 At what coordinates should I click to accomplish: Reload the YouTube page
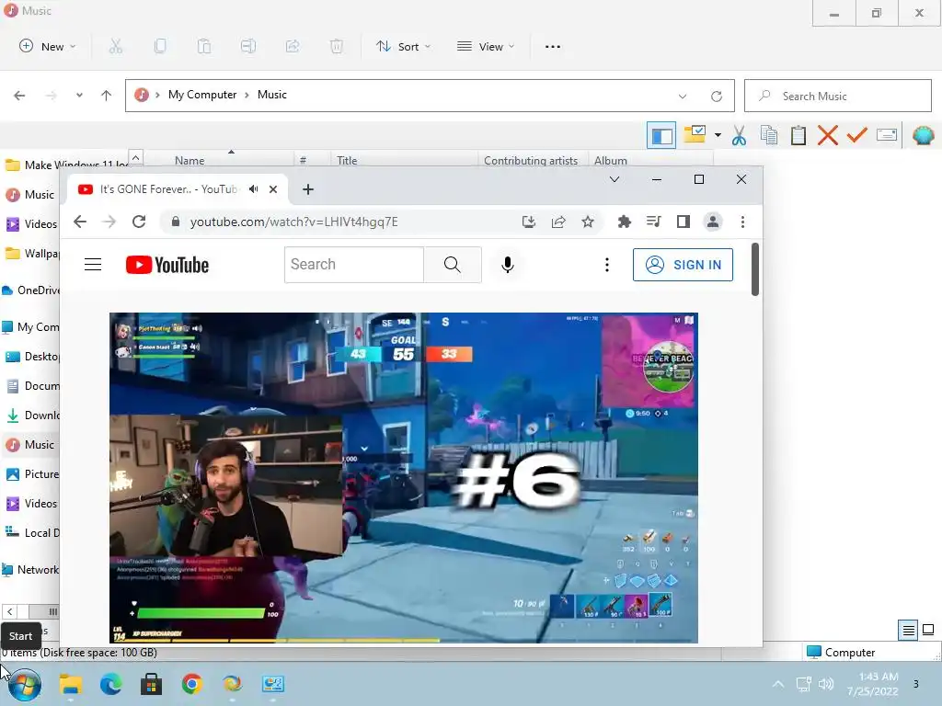(139, 222)
